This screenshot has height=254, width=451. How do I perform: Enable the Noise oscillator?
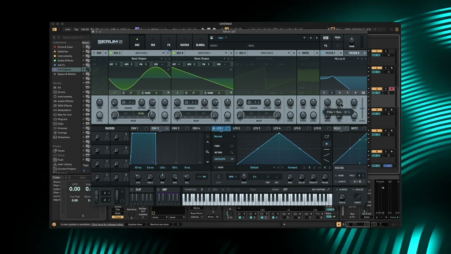coord(299,53)
